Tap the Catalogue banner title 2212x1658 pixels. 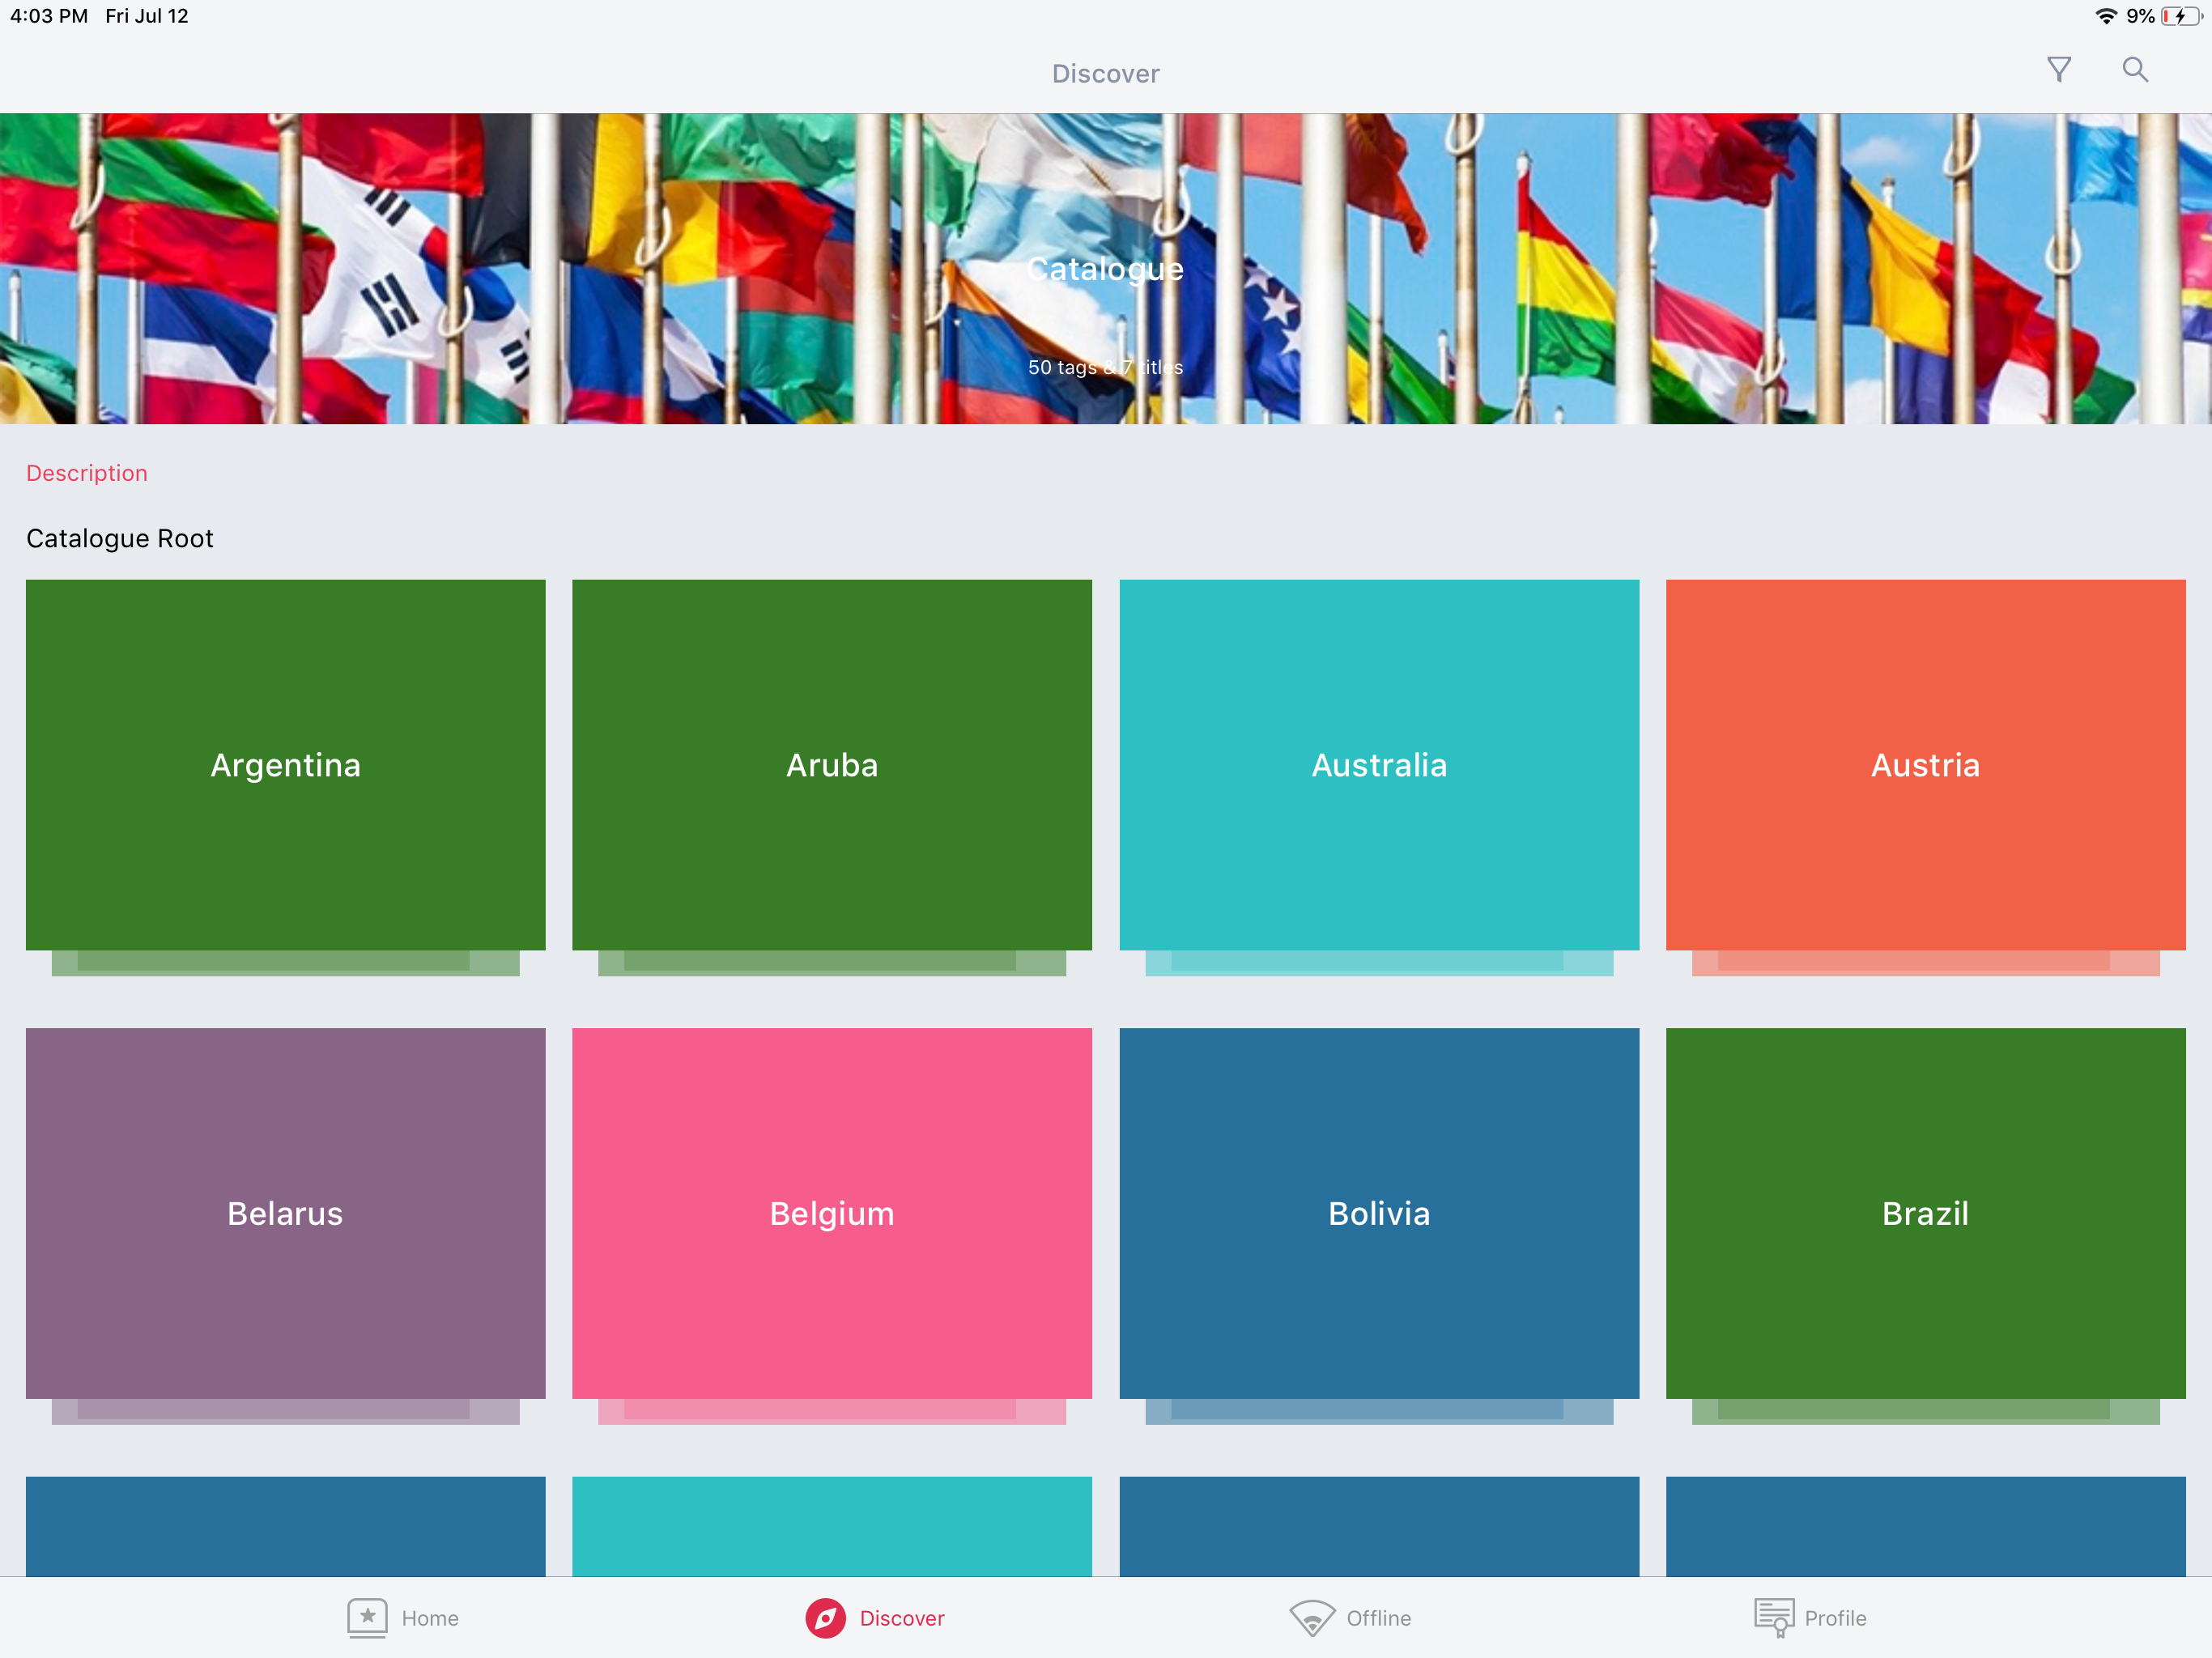(x=1105, y=269)
